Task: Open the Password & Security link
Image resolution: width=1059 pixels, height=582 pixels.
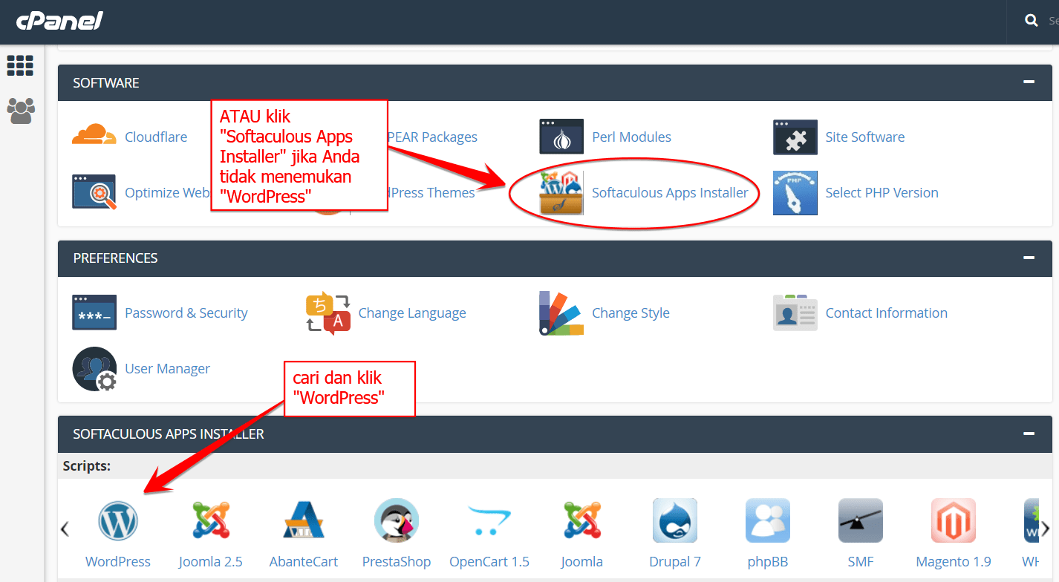Action: [186, 313]
